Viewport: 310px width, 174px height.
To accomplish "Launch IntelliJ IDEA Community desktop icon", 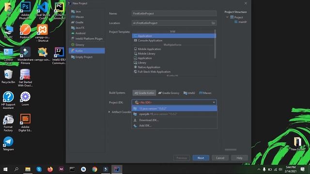I will tap(59, 56).
